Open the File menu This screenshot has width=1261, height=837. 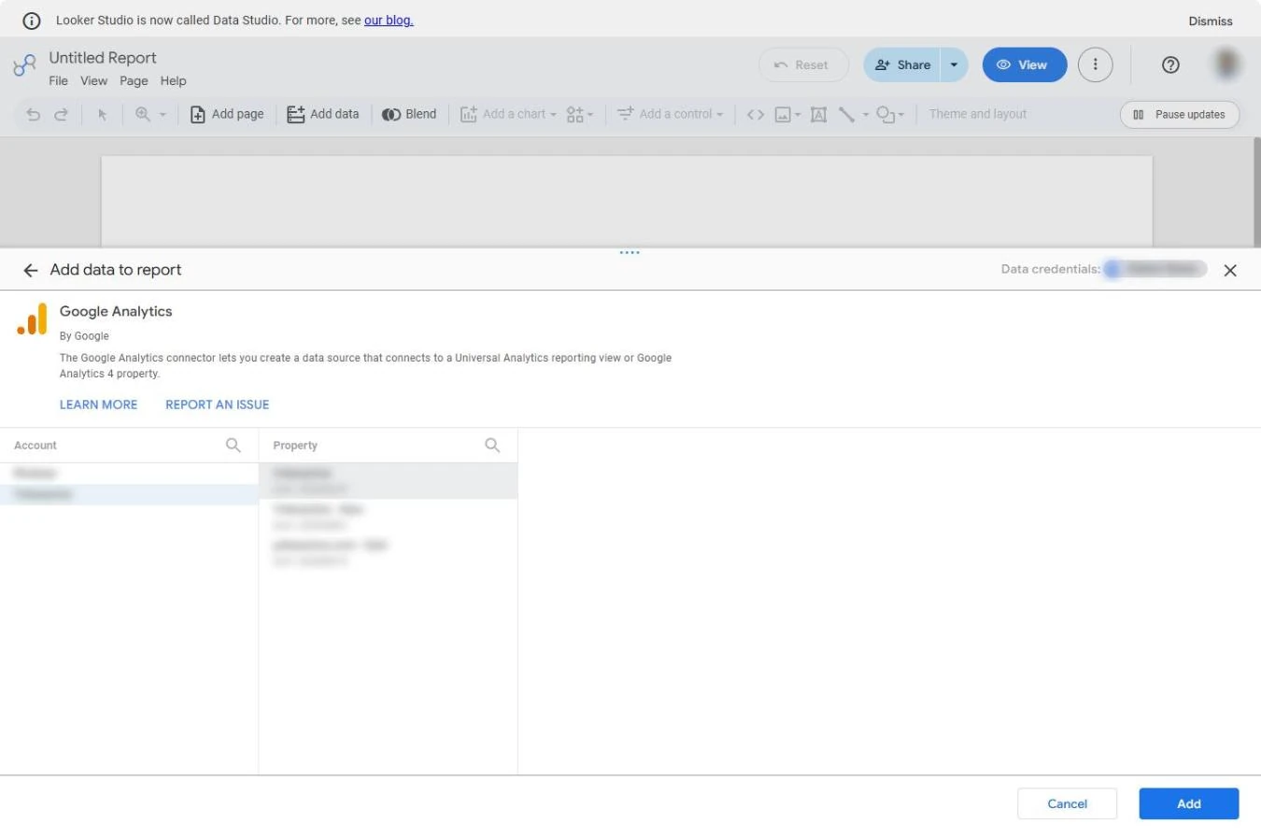pos(58,80)
